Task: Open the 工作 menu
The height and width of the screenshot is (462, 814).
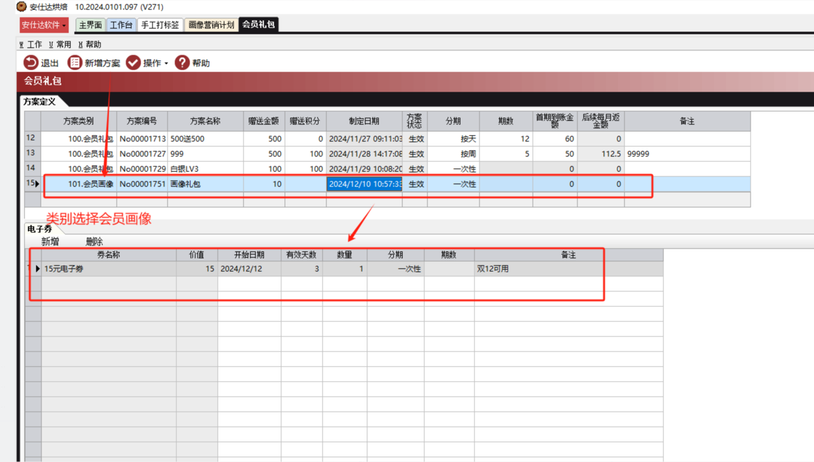Action: pyautogui.click(x=31, y=45)
